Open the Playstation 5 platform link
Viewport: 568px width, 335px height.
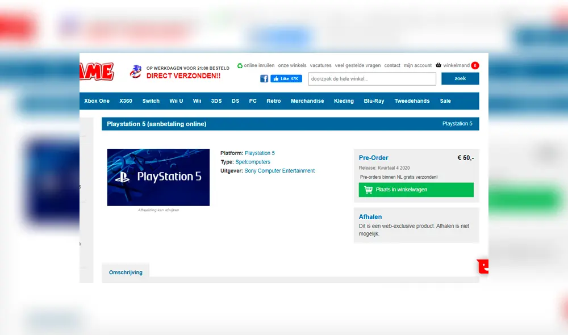tap(260, 153)
